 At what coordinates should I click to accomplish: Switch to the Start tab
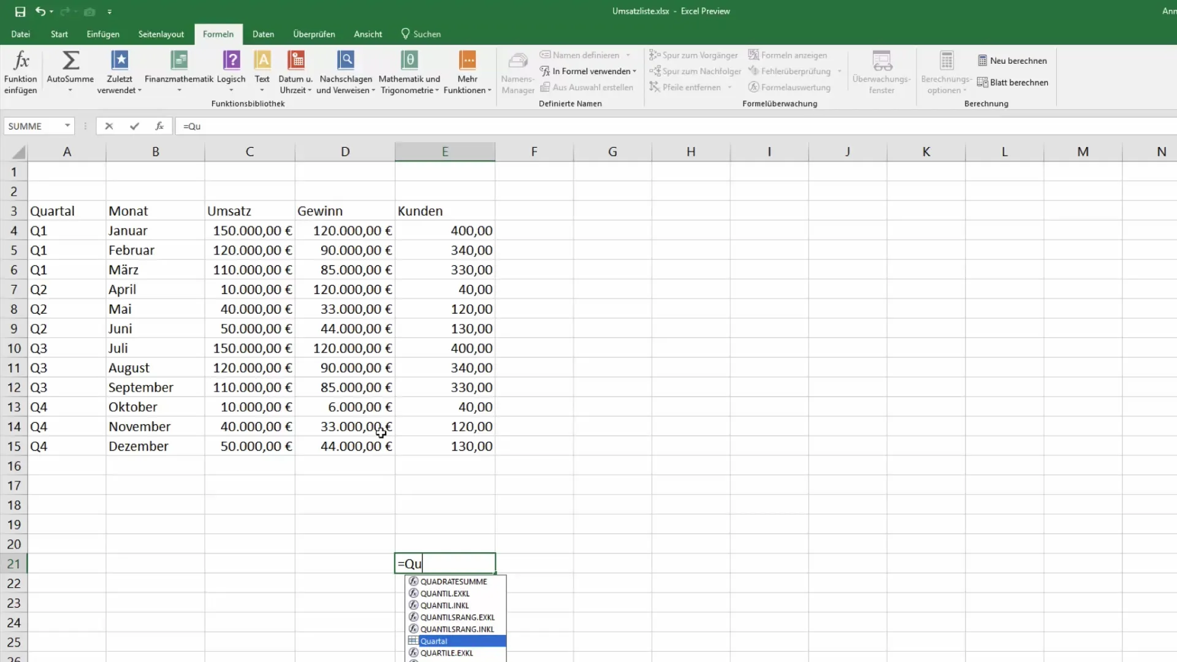coord(59,34)
